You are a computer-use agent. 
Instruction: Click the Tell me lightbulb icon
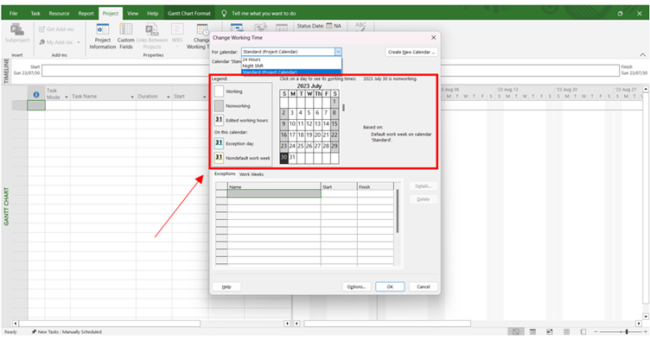(224, 13)
